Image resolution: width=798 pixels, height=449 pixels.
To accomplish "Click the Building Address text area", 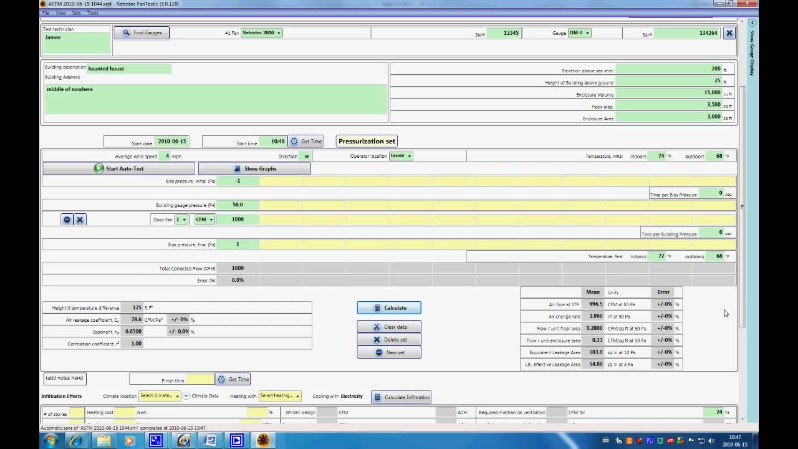I will 215,100.
